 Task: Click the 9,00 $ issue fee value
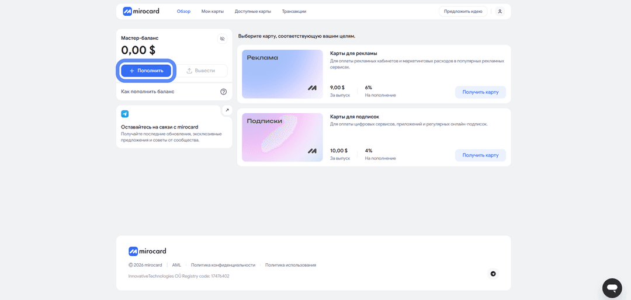[x=337, y=88]
